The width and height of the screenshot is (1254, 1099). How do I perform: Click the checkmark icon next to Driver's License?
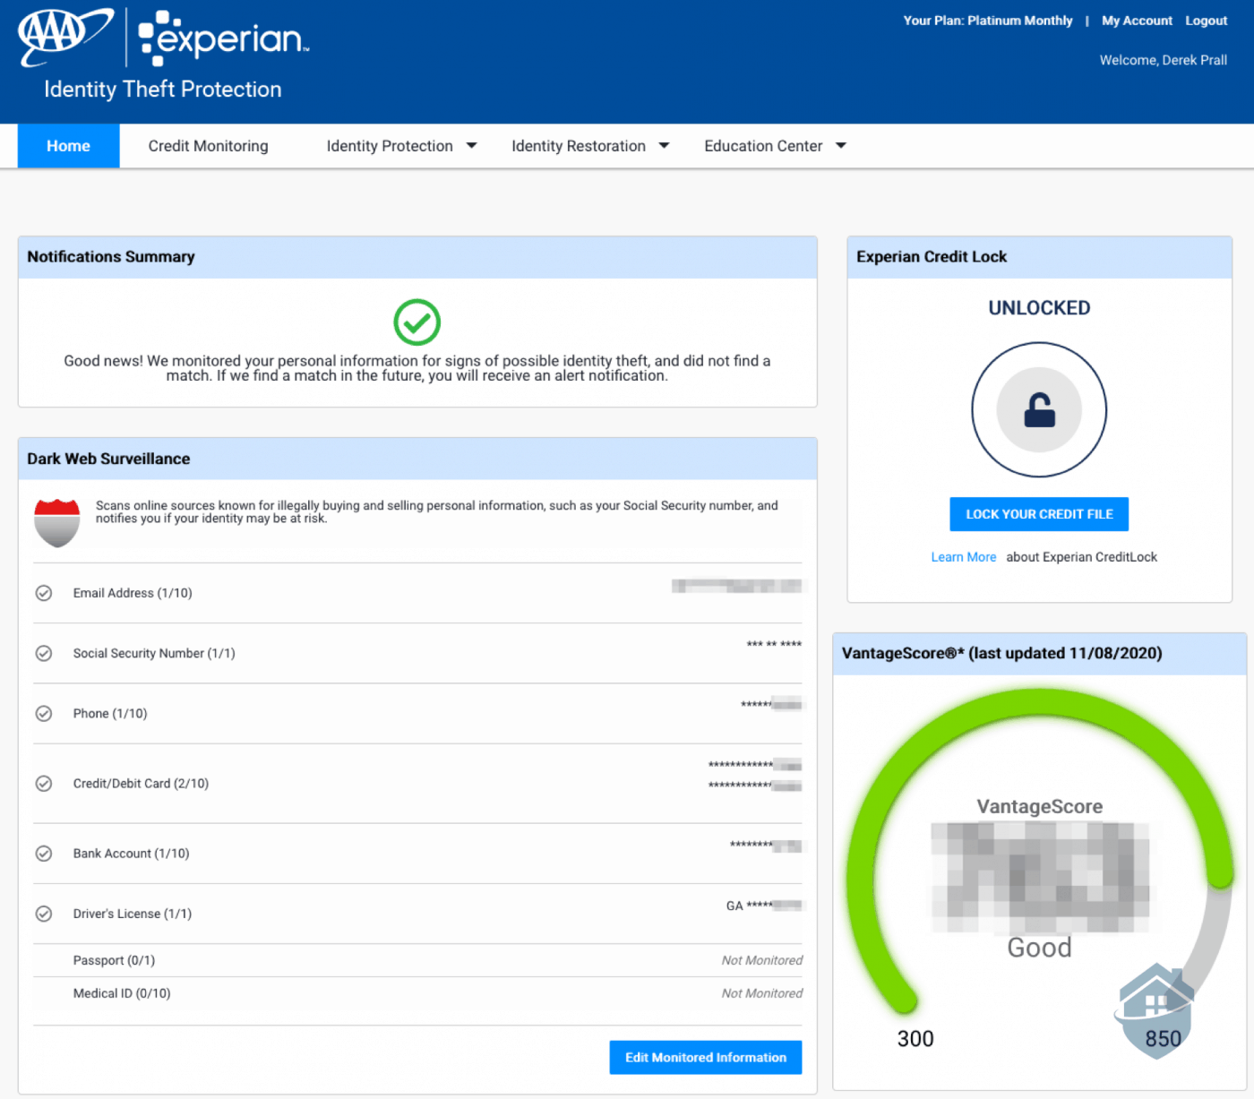click(x=44, y=914)
